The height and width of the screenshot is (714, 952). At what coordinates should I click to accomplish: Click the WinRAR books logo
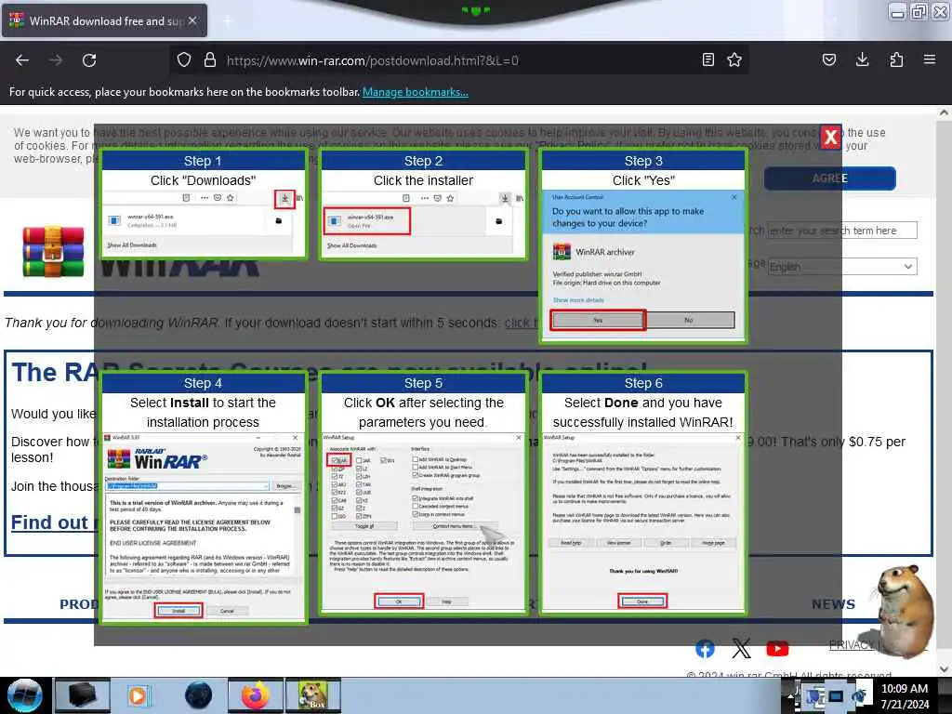tap(53, 251)
